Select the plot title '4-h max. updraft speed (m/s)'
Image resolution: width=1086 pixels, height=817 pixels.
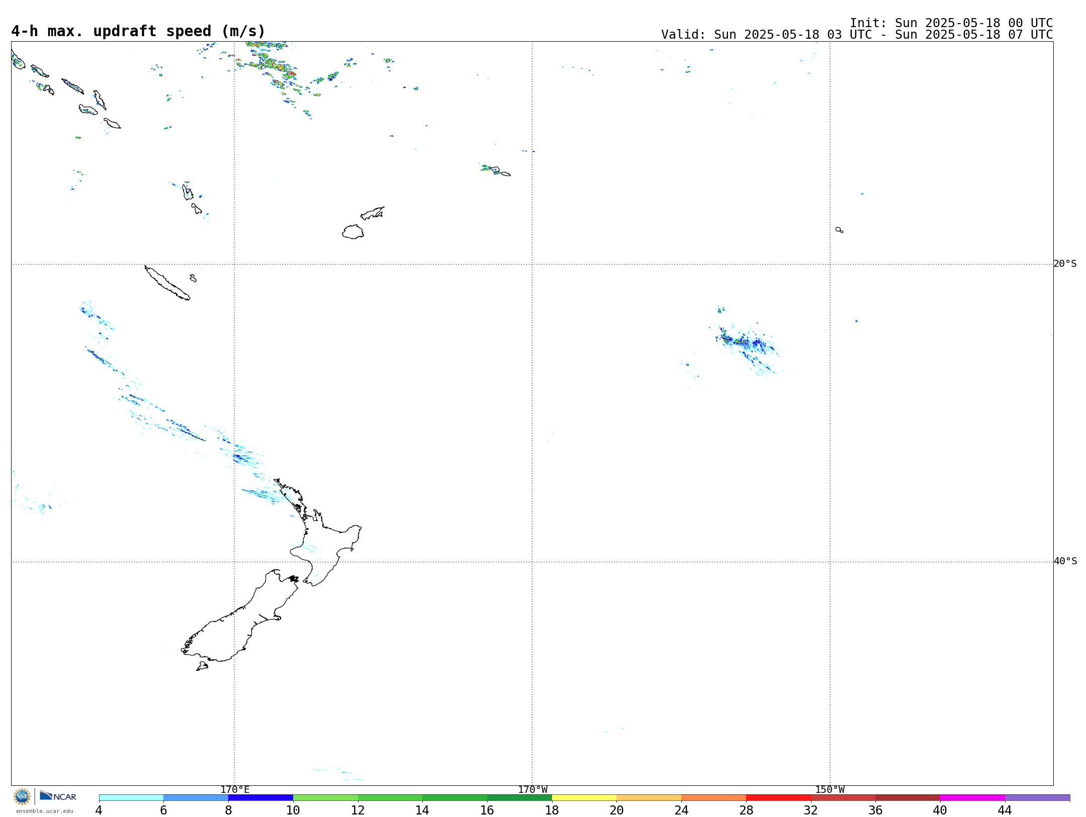138,31
